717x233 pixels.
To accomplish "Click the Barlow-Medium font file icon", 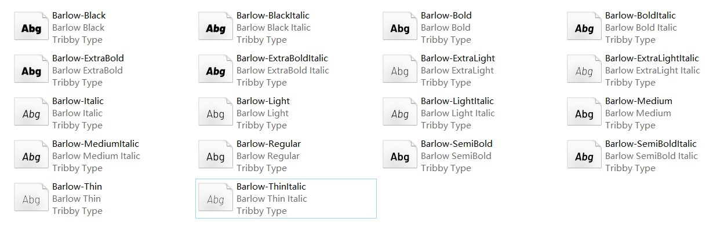I will click(x=584, y=113).
